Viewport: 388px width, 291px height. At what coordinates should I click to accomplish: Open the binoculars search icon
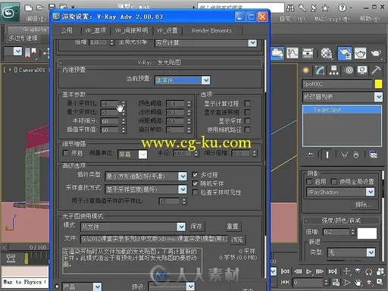[x=291, y=8]
